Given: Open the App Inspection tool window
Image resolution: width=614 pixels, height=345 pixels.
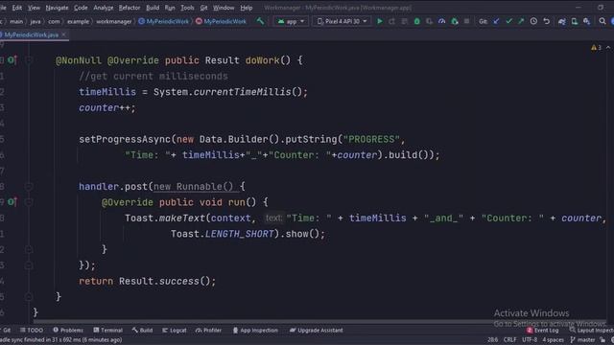Looking at the screenshot, I should tap(255, 330).
